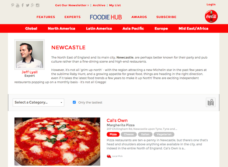The height and width of the screenshot is (167, 228).
Task: Open the Asia Pacific region menu
Action: point(133,29)
